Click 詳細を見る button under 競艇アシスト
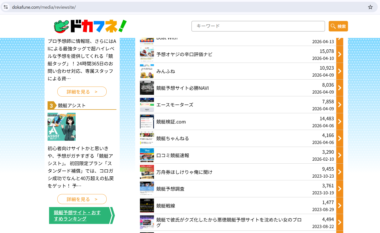Viewport: 380px width, 233px height. click(82, 199)
